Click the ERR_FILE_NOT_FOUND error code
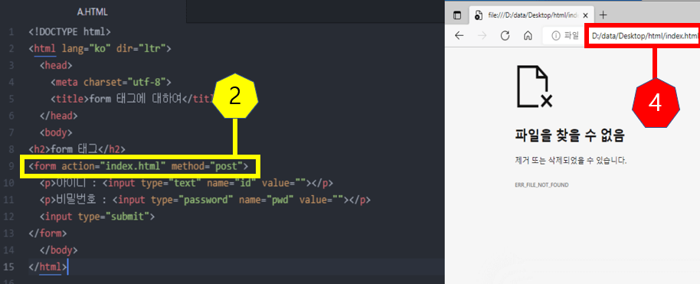Viewport: 700px width, 284px height. (541, 185)
